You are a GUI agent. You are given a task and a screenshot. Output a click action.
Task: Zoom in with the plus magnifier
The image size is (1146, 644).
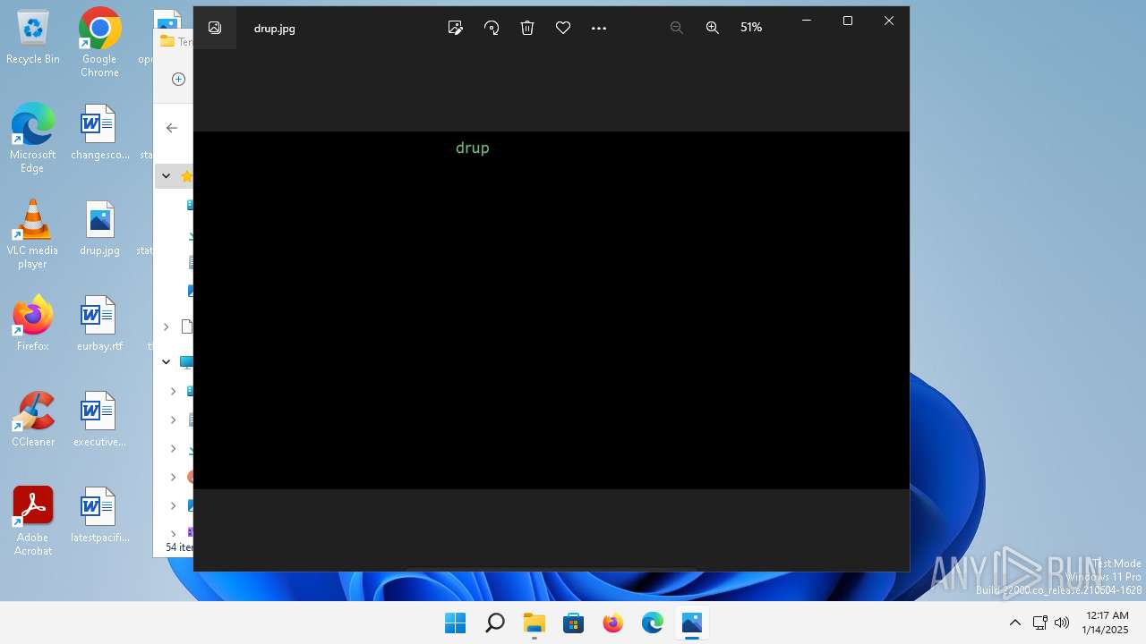click(713, 28)
